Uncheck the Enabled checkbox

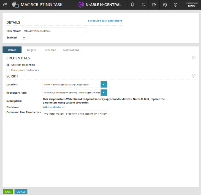[x=24, y=38]
